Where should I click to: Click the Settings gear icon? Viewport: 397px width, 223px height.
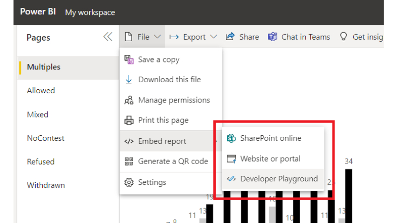pyautogui.click(x=129, y=182)
